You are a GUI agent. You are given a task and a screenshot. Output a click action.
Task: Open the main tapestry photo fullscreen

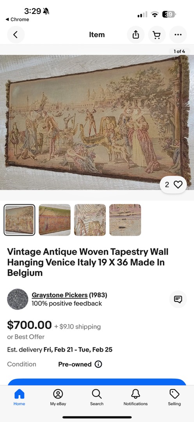click(97, 122)
